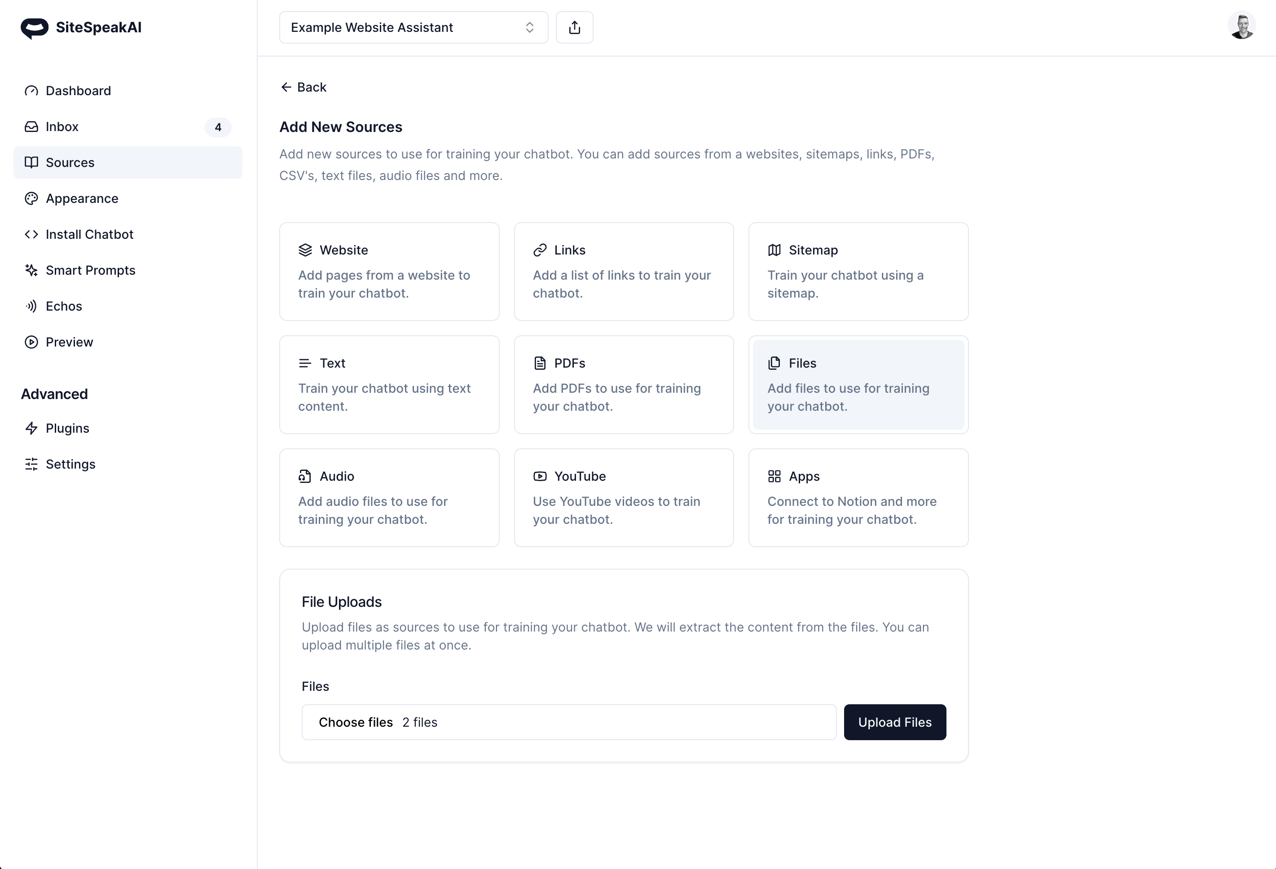
Task: Click the Settings sliders icon
Action: pos(31,465)
